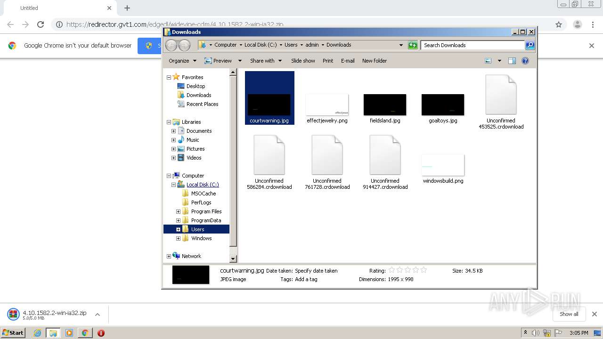
Task: Collapse the Libraries tree group
Action: [x=169, y=122]
